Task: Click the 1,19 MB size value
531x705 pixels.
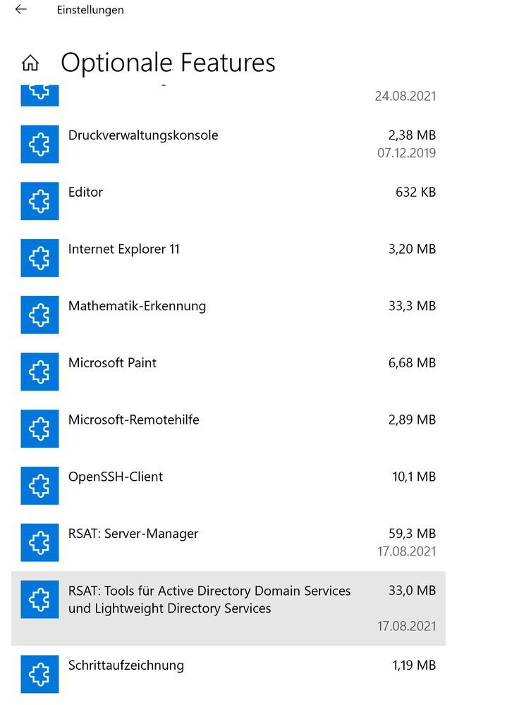Action: 414,666
